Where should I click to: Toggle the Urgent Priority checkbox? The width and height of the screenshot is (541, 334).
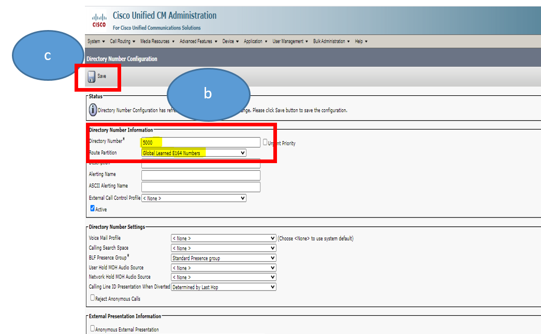(x=265, y=142)
